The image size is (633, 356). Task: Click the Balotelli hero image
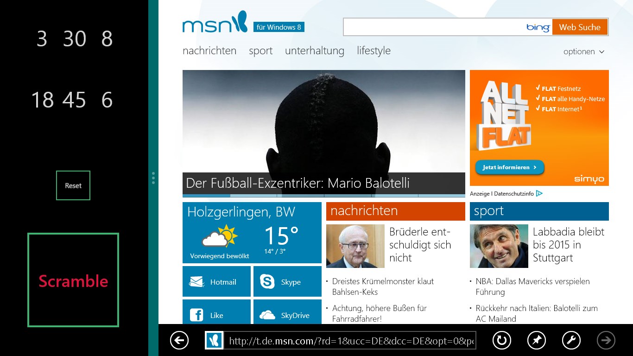click(324, 122)
